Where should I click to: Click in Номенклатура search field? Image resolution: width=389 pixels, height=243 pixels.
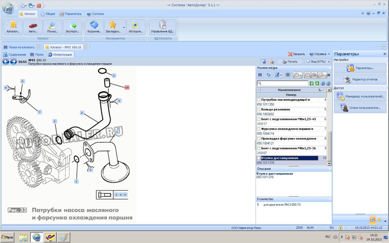(283, 83)
